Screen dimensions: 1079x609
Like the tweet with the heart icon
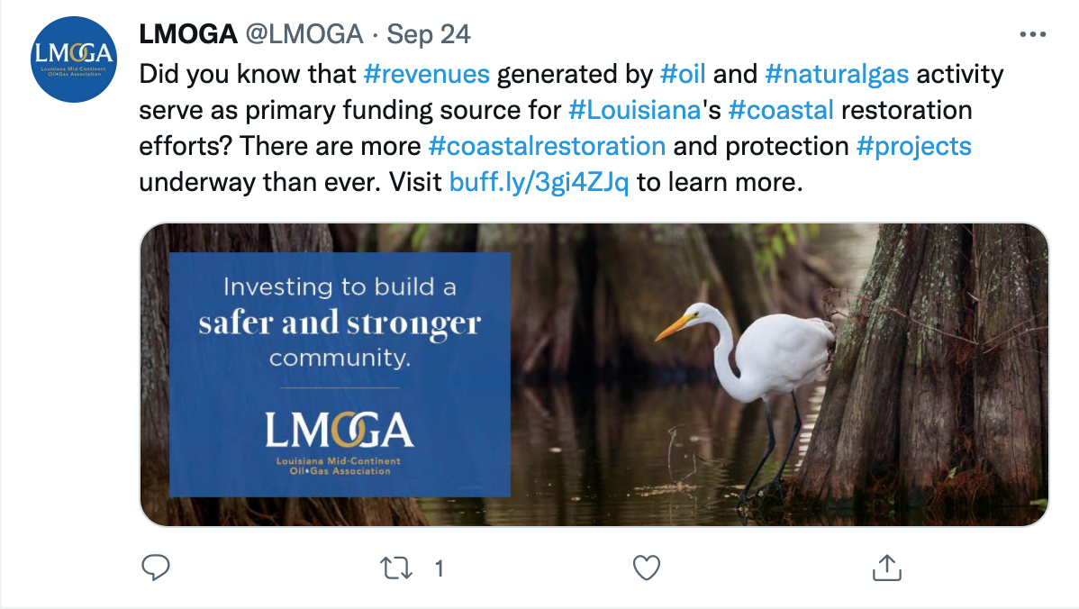647,568
